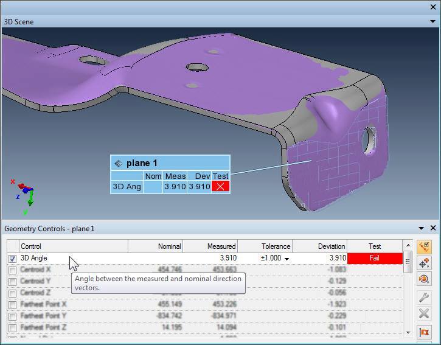Click the red Fail test cell
441x345 pixels.
coord(375,258)
